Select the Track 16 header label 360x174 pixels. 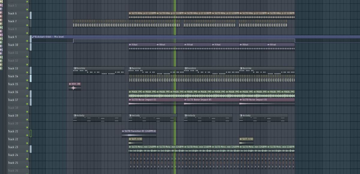coord(13,92)
